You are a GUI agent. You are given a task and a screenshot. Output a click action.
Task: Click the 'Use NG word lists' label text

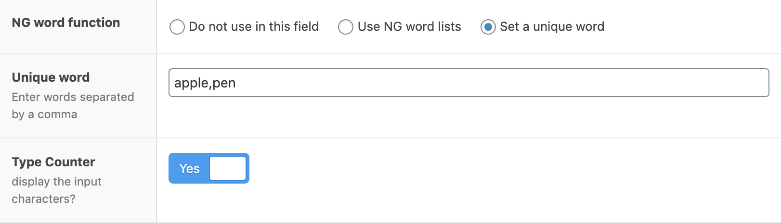(x=409, y=26)
